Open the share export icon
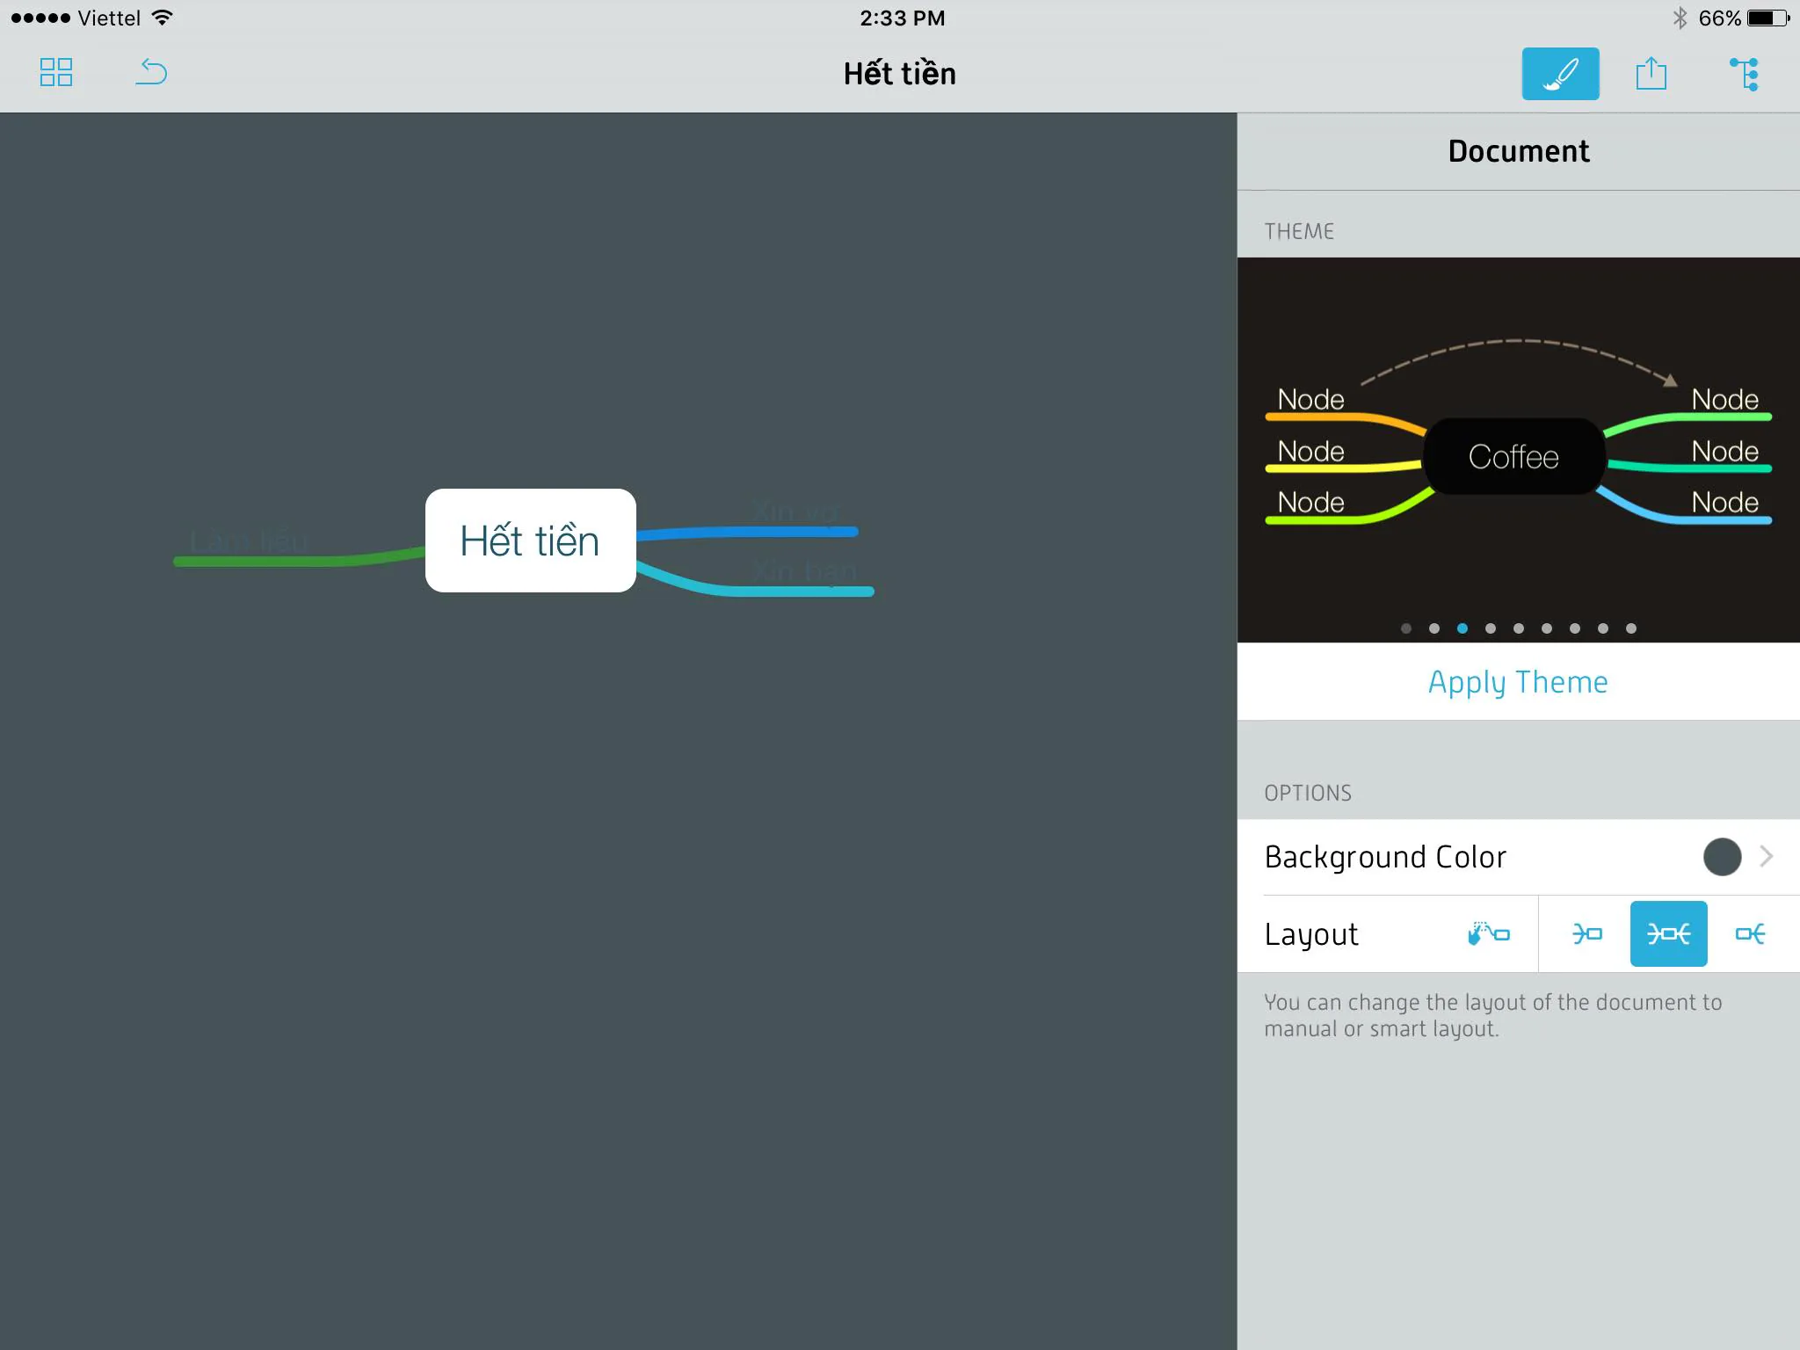Screen dimensions: 1800x1350 coord(1651,73)
